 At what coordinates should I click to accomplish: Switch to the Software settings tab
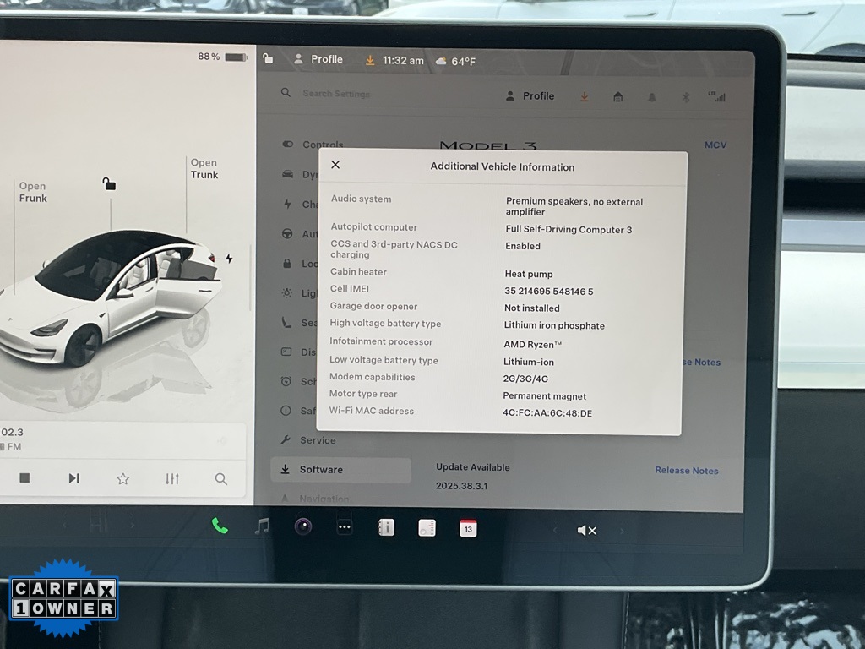pyautogui.click(x=322, y=470)
